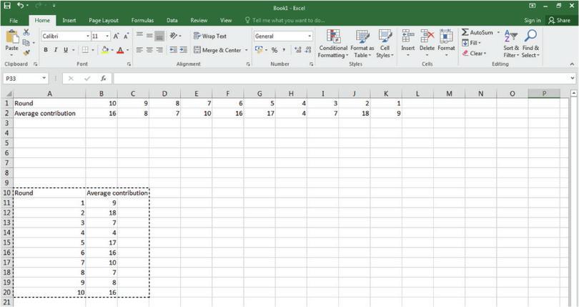Switch to the Formulas tab

click(142, 20)
